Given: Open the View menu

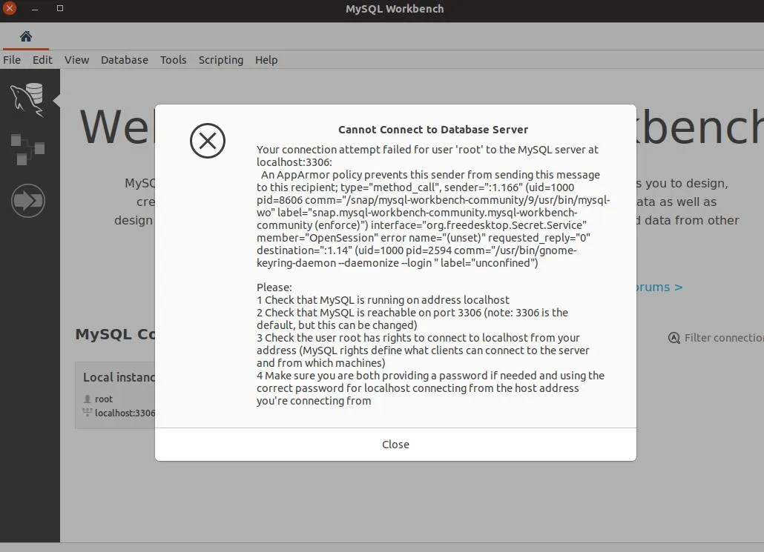Looking at the screenshot, I should pos(76,60).
